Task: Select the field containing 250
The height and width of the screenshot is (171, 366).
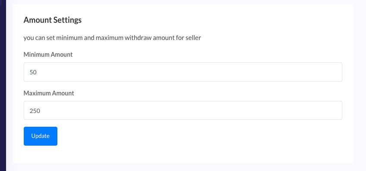Action: (x=183, y=110)
